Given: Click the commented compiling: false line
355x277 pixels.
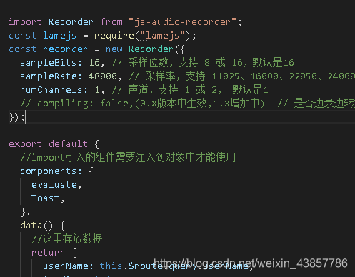Looking at the screenshot, I should click(142, 104).
